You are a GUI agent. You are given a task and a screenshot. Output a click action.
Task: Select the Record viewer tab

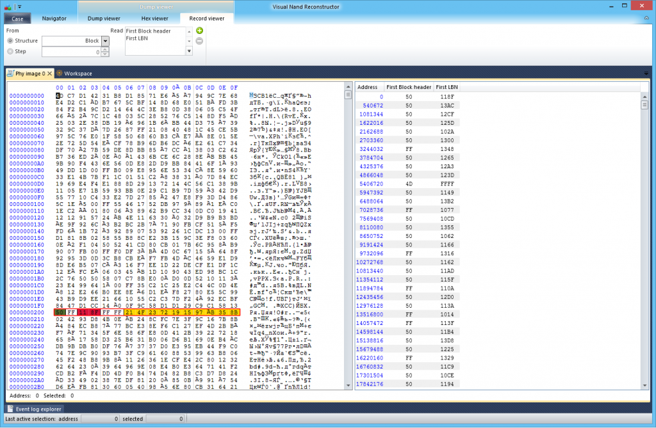[x=207, y=19]
